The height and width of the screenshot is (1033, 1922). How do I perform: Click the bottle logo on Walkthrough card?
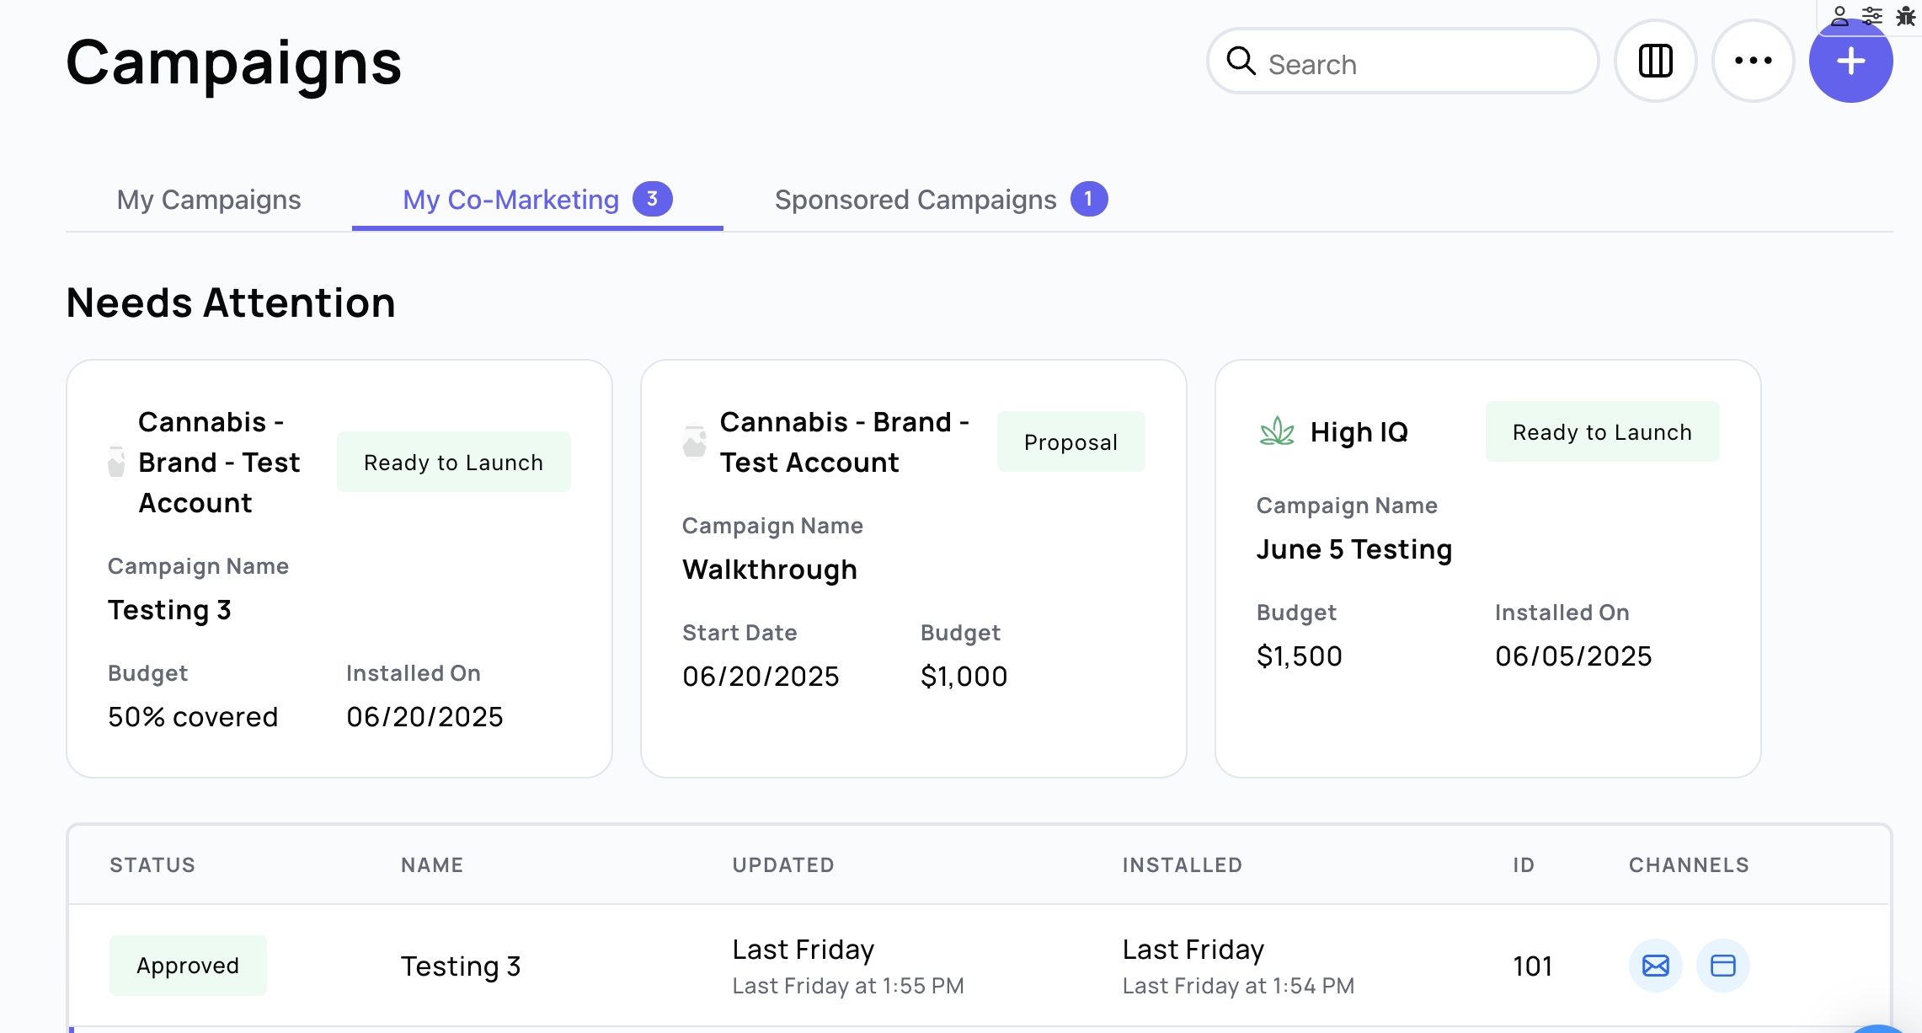tap(694, 441)
